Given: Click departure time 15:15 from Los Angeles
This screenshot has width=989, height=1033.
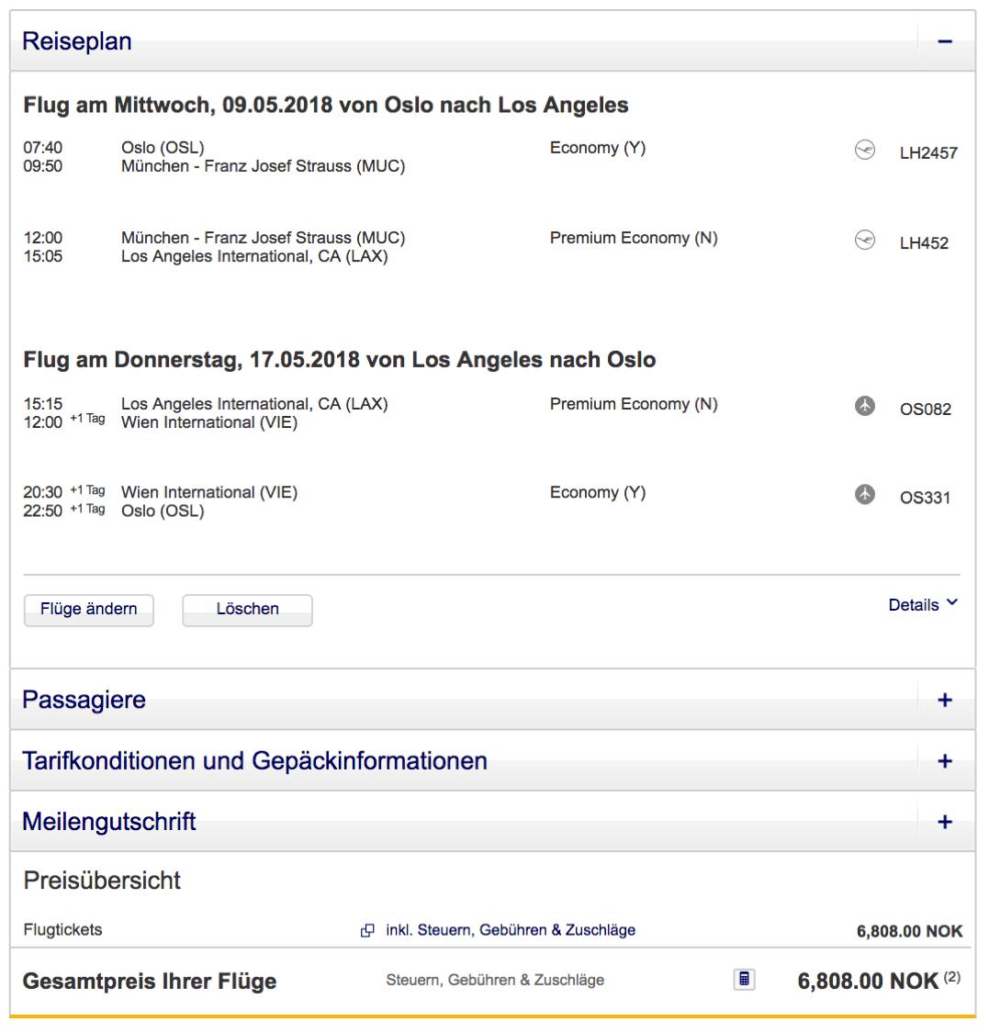Looking at the screenshot, I should point(43,404).
